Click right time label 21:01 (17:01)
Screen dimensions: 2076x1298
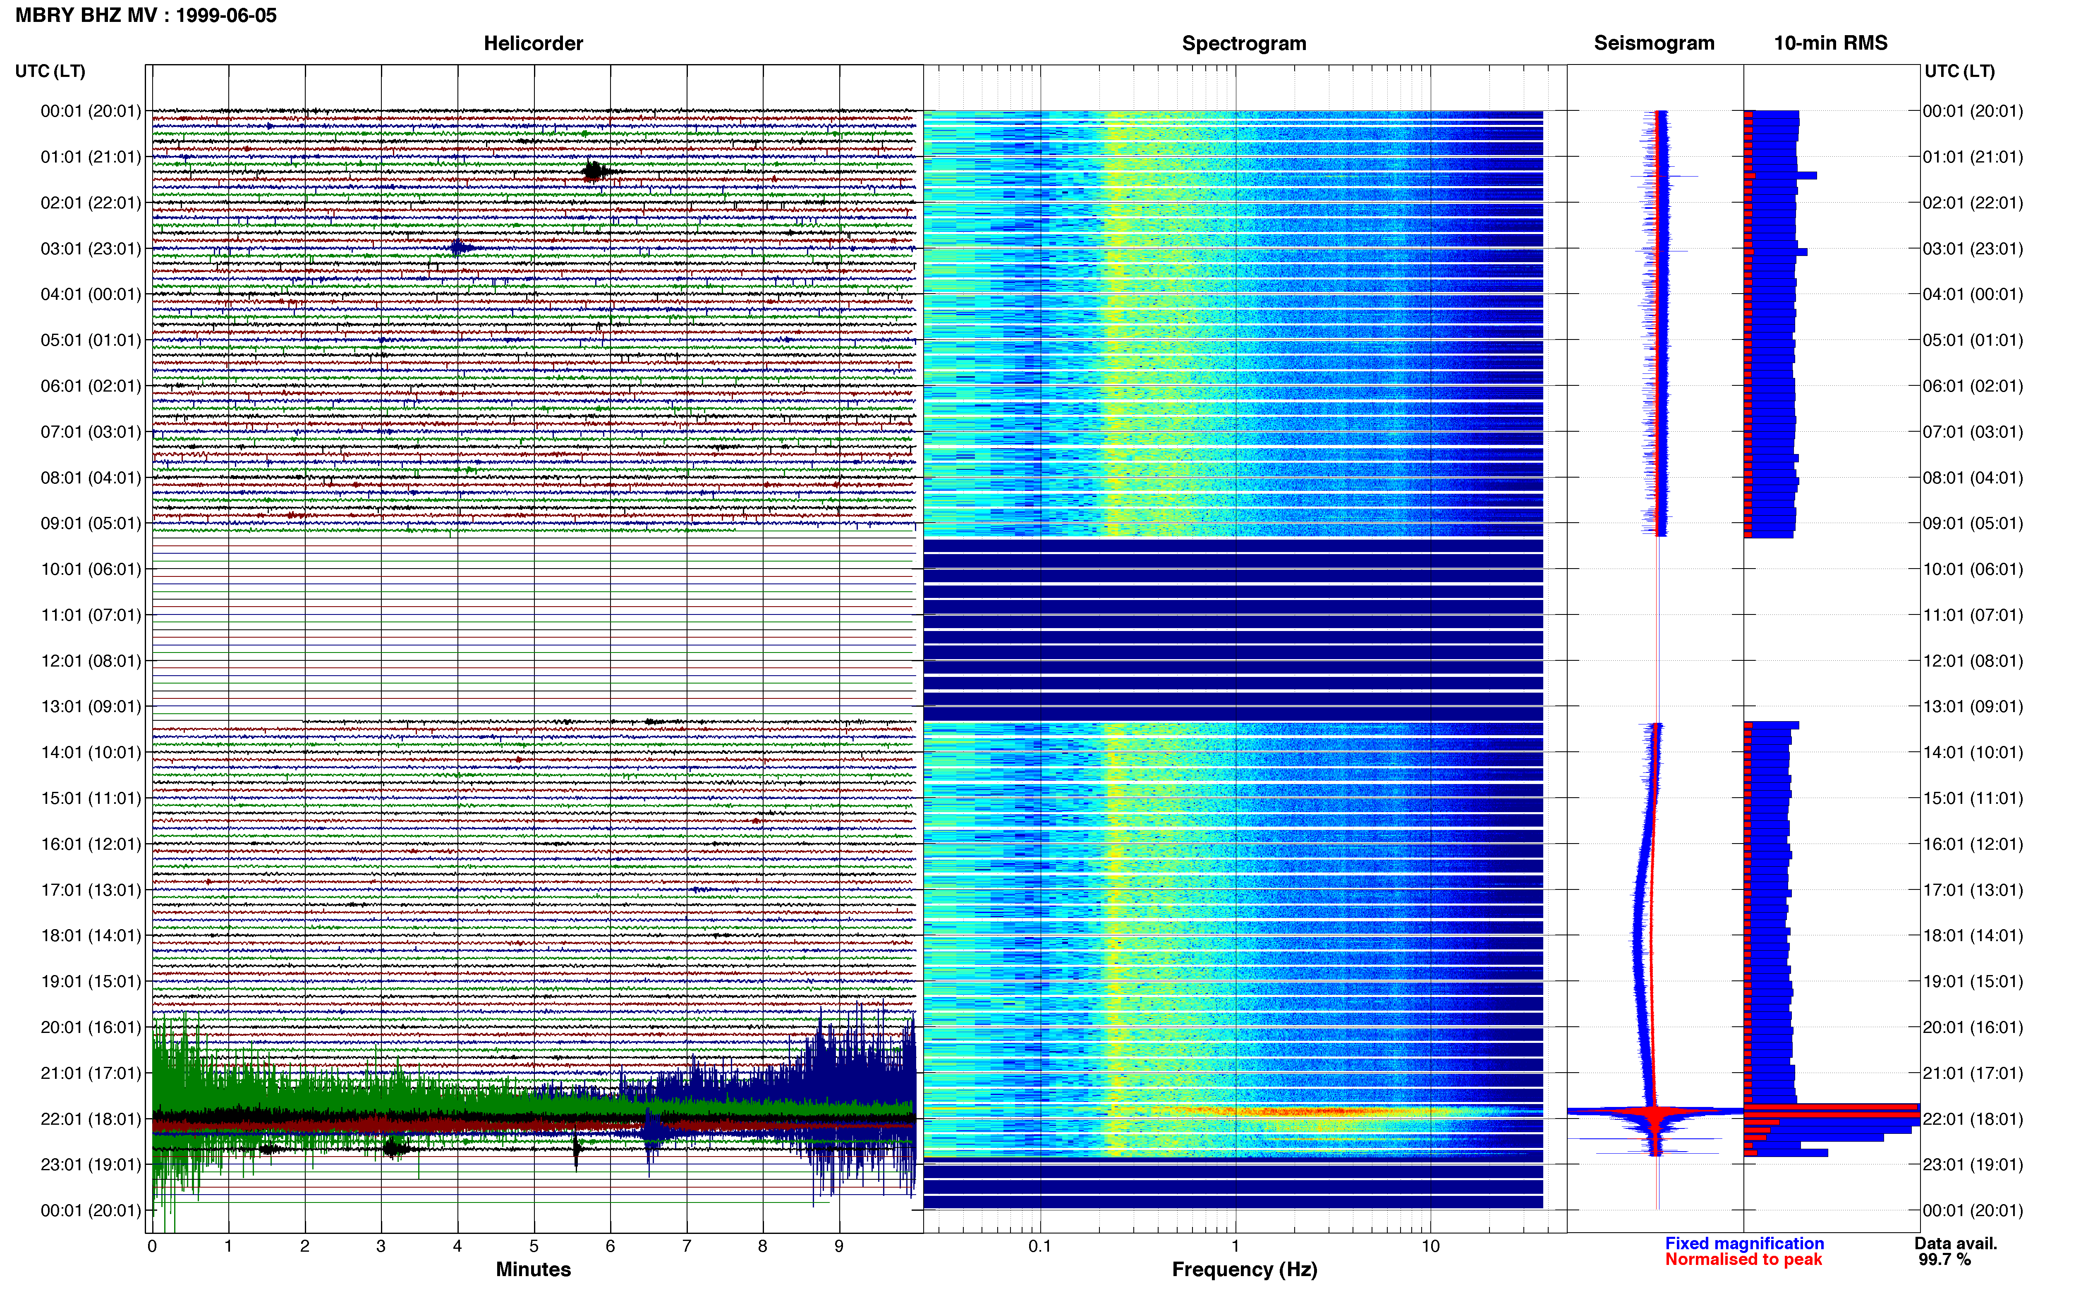coord(1973,1073)
